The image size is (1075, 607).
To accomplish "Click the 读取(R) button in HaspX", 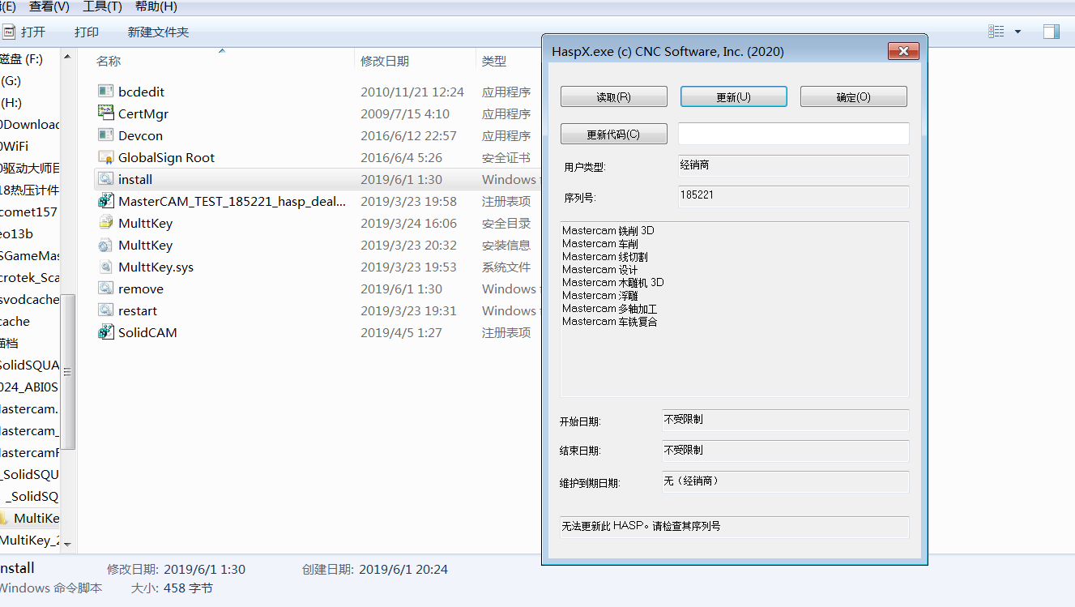I will click(x=614, y=96).
